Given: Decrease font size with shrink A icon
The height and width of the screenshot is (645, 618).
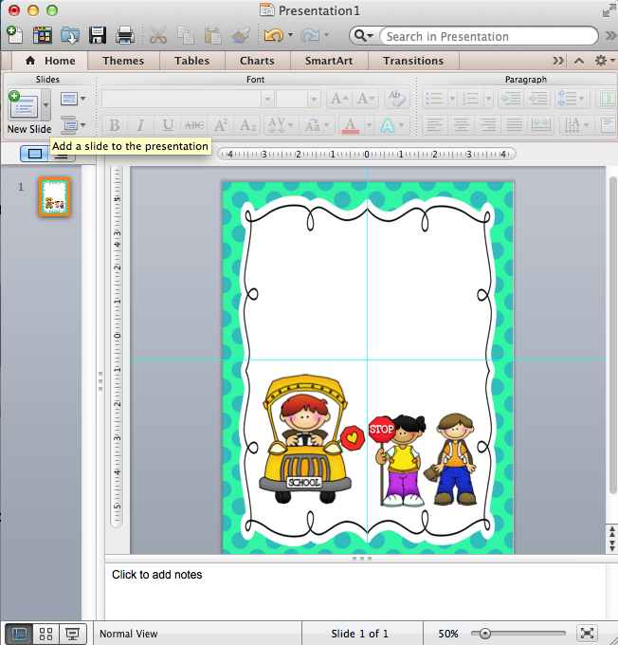Looking at the screenshot, I should click(x=366, y=99).
